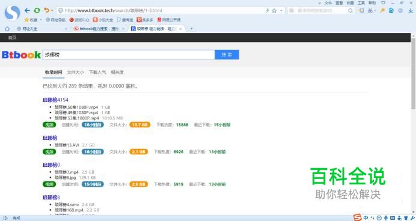Sort results by 收录时间
This screenshot has height=221, width=416.
pos(54,72)
